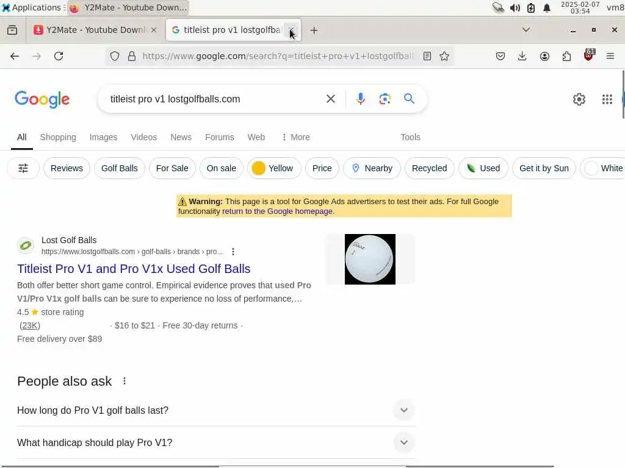Clear the Google search box
The width and height of the screenshot is (625, 468).
pos(330,99)
